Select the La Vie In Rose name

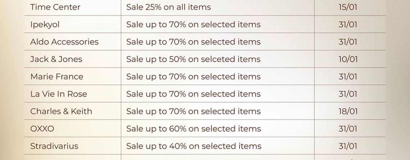pyautogui.click(x=59, y=94)
